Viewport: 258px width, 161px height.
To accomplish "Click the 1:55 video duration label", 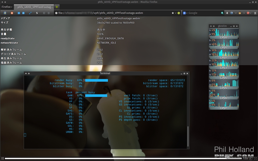I will [x=245, y=158].
